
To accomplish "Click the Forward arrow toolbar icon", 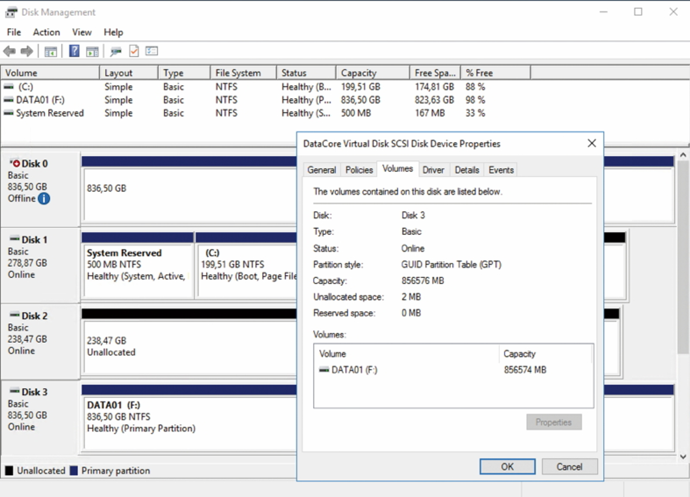I will (26, 51).
